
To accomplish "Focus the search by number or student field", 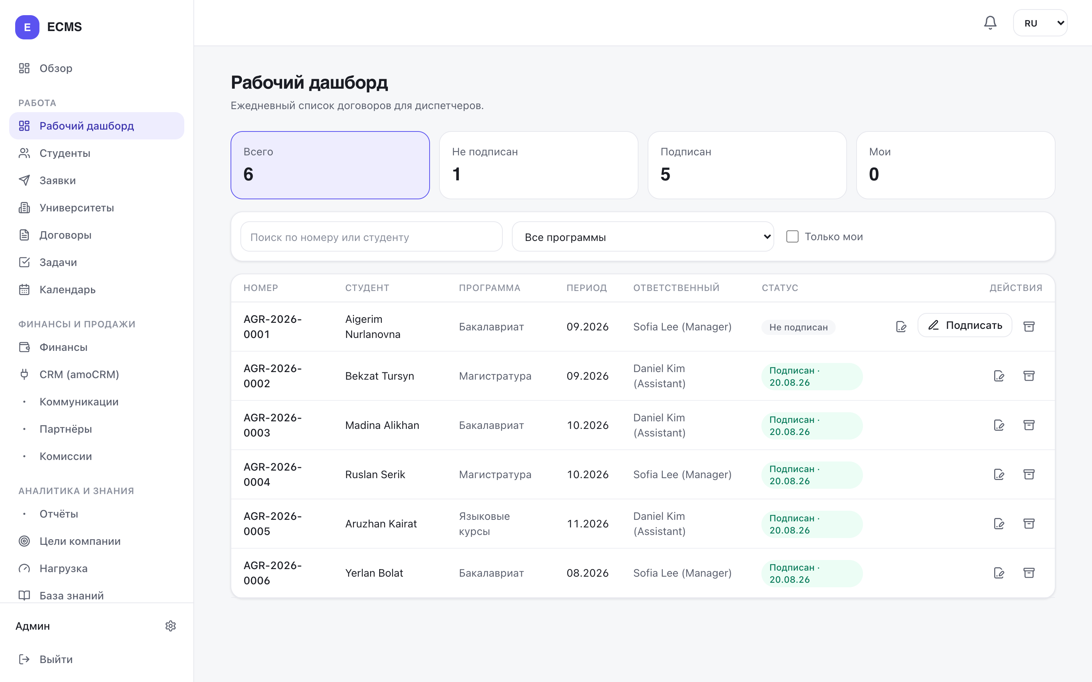I will [371, 237].
